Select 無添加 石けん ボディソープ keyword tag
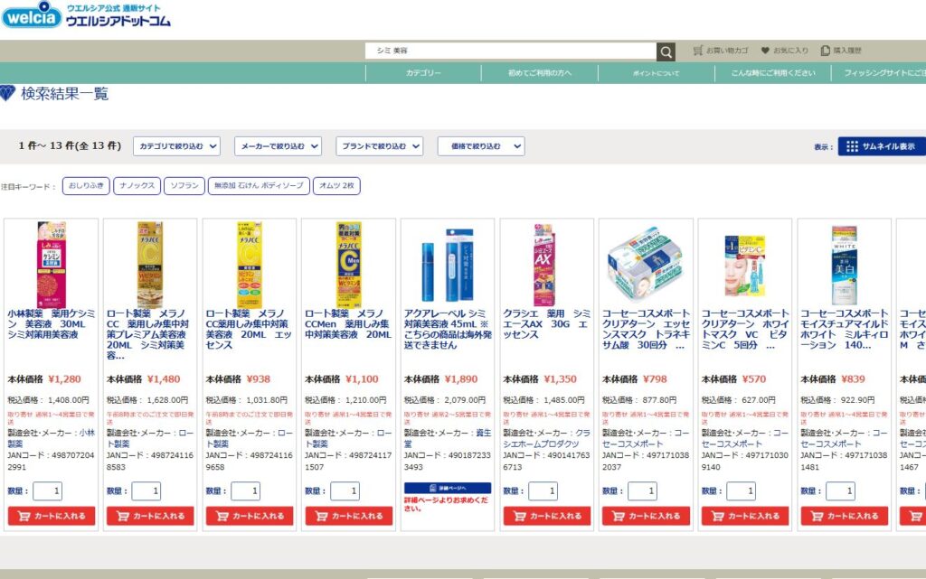Viewport: 926px width, 579px height. (259, 186)
